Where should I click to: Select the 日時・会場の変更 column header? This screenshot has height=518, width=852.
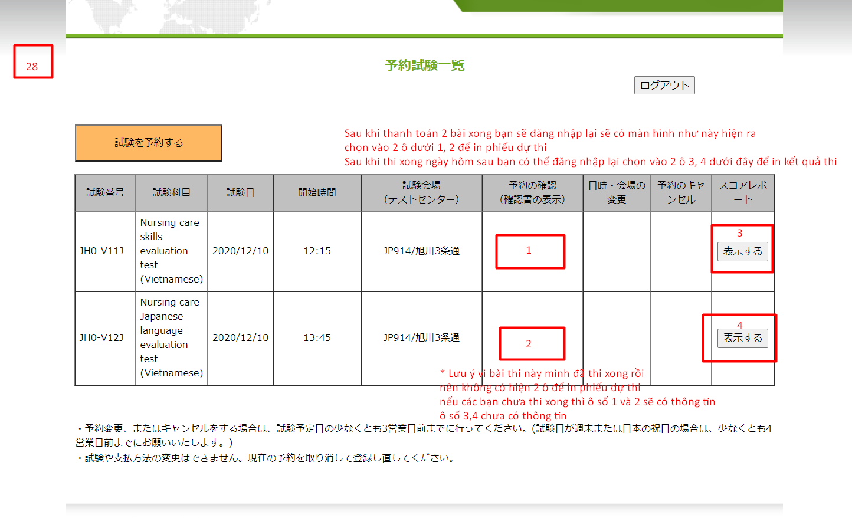(617, 193)
